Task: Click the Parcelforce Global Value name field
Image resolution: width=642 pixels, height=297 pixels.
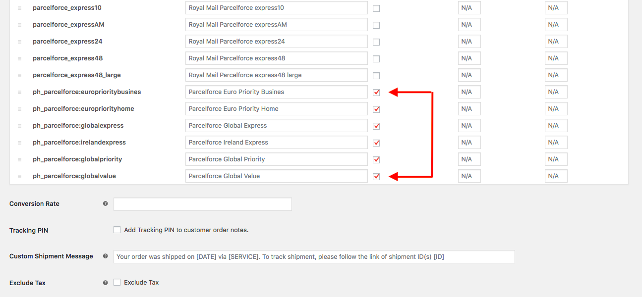Action: coord(276,176)
